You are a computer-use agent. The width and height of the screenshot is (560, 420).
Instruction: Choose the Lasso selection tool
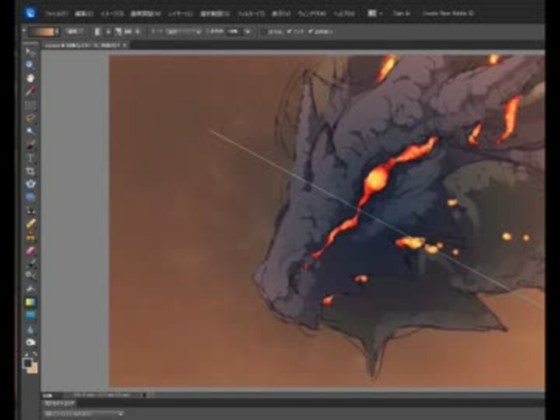click(31, 118)
